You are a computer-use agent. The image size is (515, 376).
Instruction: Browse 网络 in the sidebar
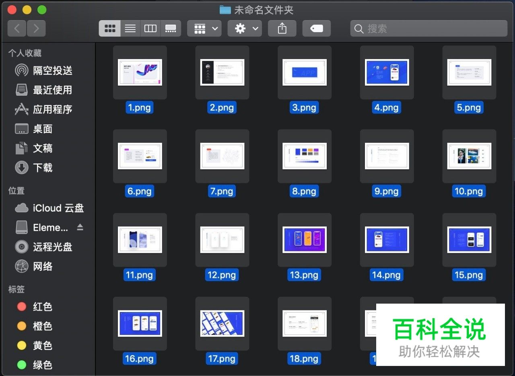(43, 266)
